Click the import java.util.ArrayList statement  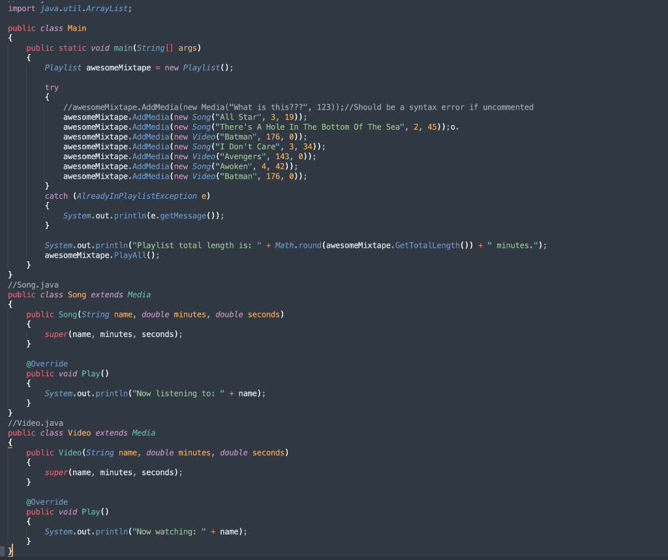pos(65,8)
